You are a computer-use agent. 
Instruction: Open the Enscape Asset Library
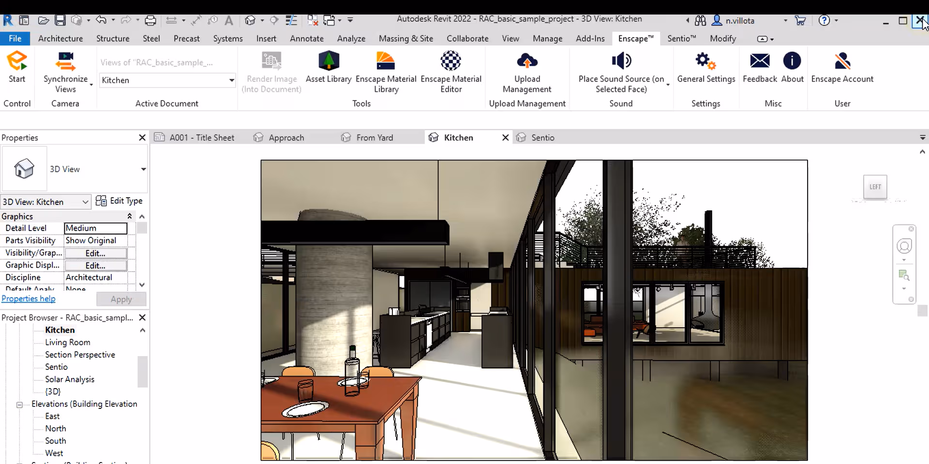pyautogui.click(x=329, y=61)
